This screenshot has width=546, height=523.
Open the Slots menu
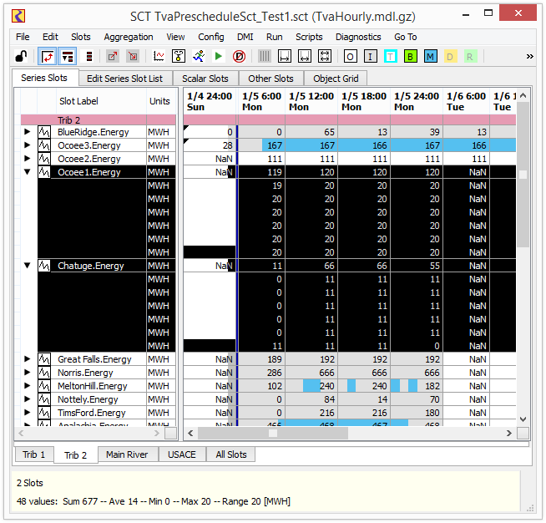point(81,37)
